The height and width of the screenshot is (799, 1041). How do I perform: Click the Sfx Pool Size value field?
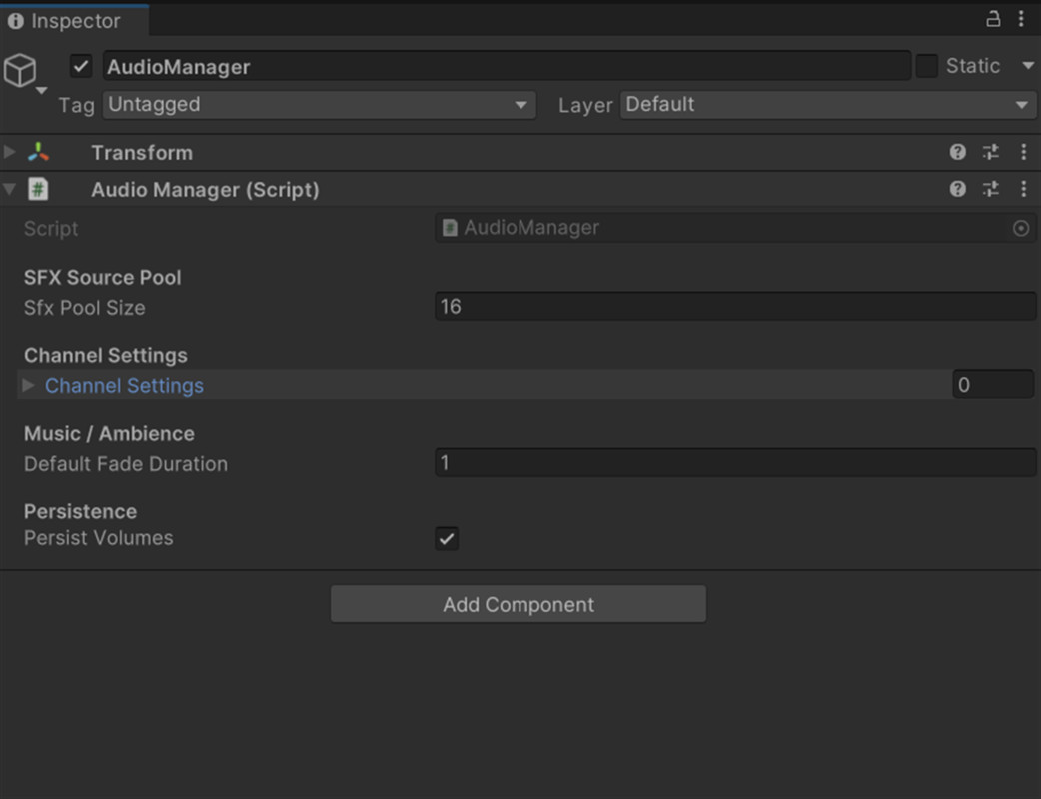[x=735, y=306]
